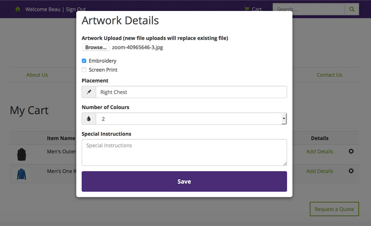The image size is (371, 226).
Task: Click the pin icon beside Placement
Action: (89, 92)
